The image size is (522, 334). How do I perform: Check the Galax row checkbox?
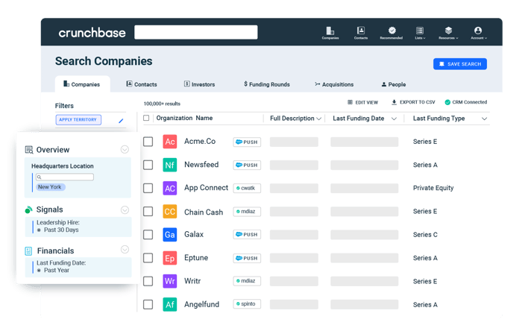(148, 235)
